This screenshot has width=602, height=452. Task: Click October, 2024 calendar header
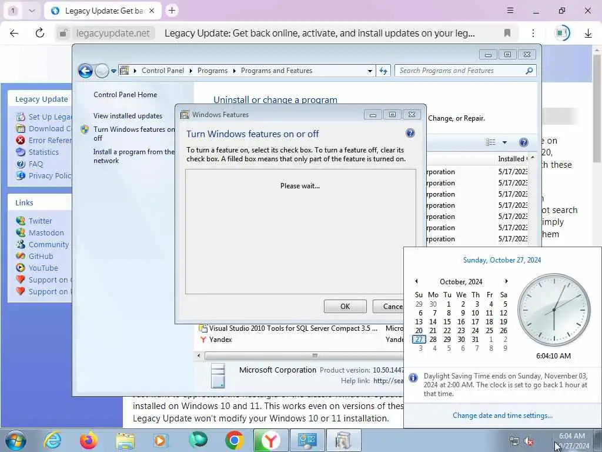click(x=461, y=282)
